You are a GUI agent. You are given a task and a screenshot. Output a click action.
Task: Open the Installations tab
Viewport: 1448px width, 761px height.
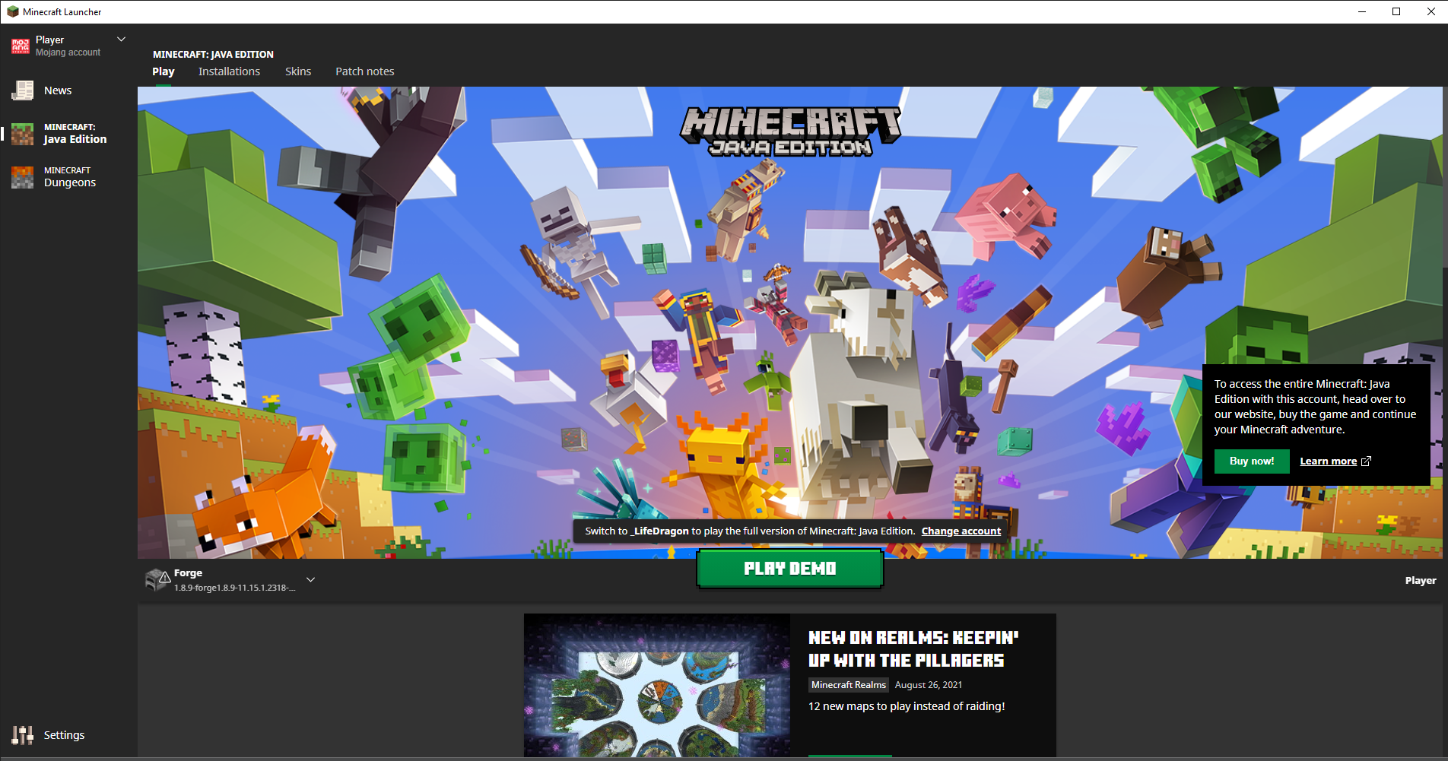(x=229, y=71)
